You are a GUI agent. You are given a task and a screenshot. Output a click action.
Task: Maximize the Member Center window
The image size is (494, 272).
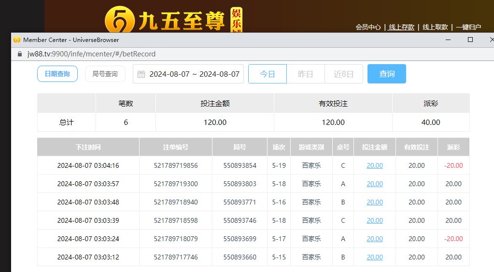pyautogui.click(x=470, y=40)
